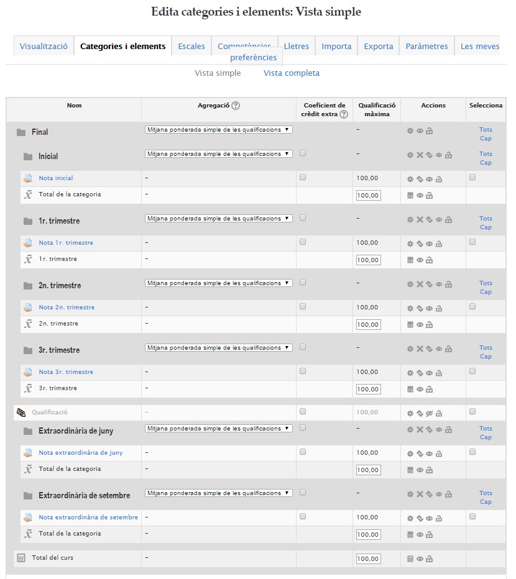516x579 pixels.
Task: Edit calculation for Inicial category total
Action: (410, 196)
